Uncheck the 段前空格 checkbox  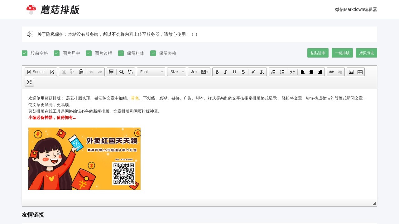tap(25, 53)
